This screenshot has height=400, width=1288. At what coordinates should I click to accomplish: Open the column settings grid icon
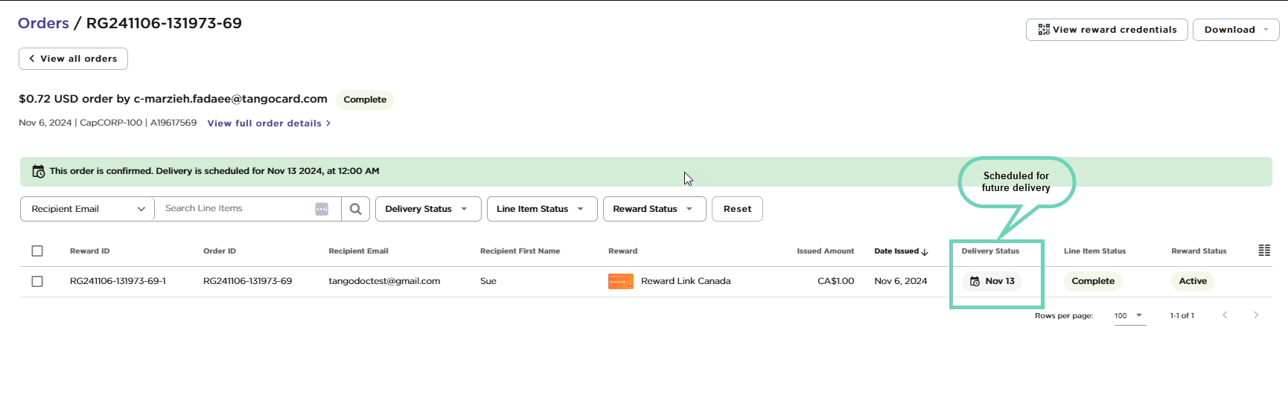pos(1263,251)
